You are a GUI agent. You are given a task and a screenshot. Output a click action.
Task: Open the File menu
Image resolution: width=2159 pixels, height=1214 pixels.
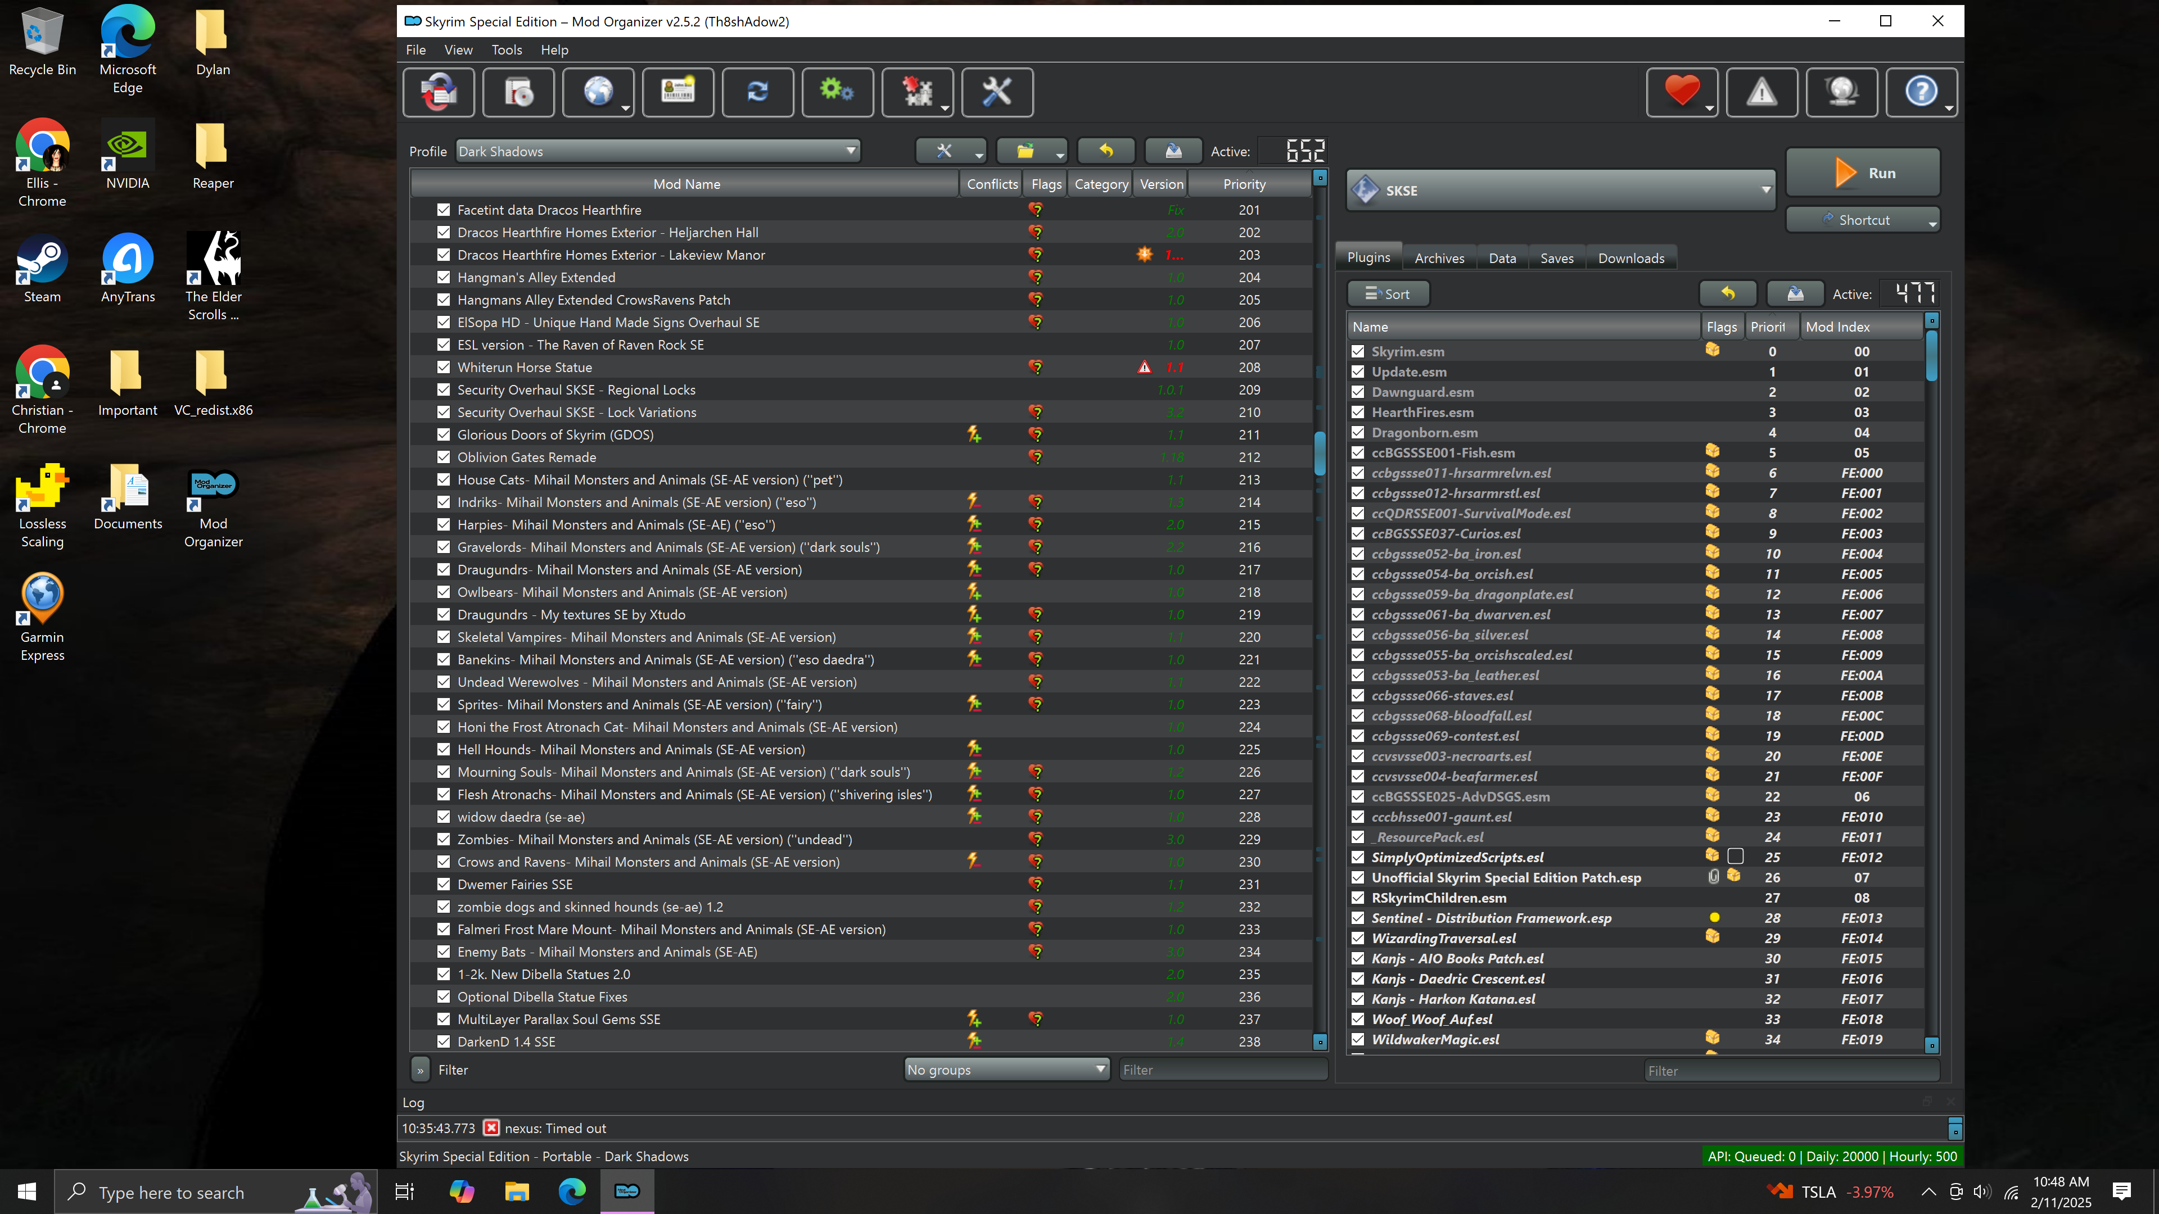point(415,49)
